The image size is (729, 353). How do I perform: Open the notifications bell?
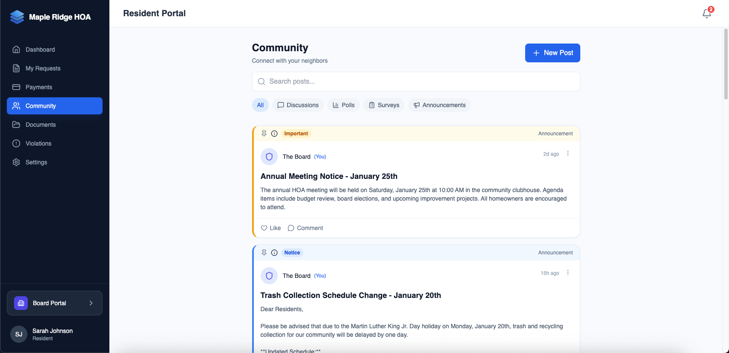point(707,14)
